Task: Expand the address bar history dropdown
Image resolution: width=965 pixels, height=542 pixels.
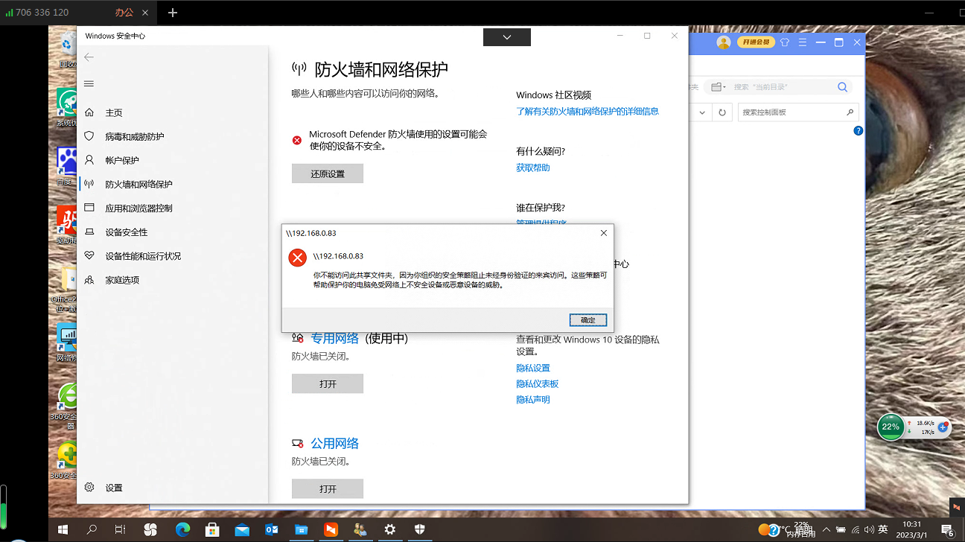Action: (x=702, y=112)
